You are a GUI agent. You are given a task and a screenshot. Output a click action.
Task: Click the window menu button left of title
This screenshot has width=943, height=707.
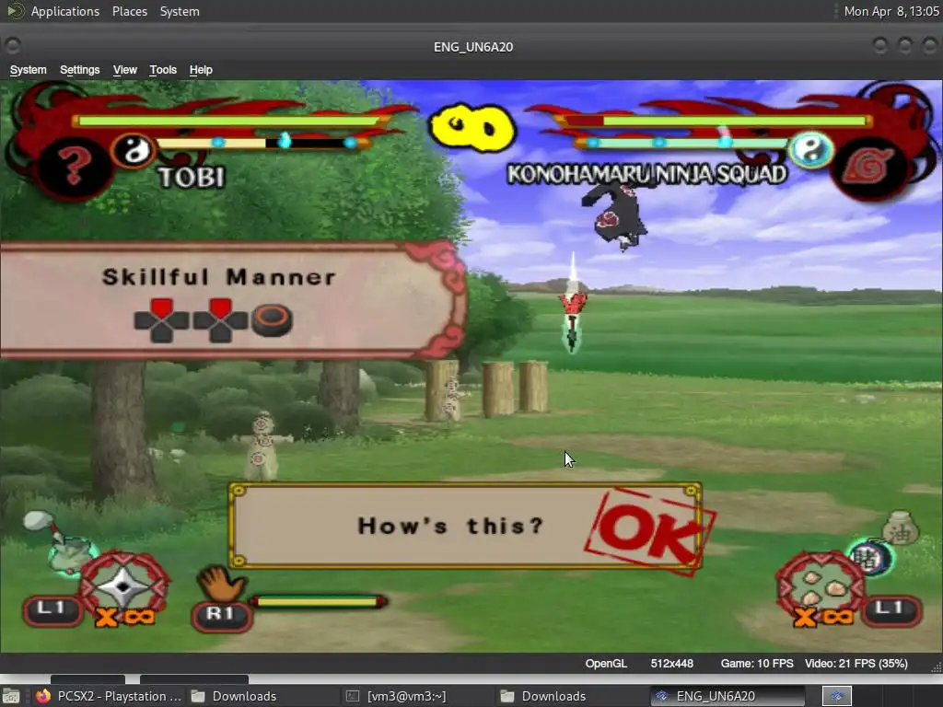click(x=13, y=46)
